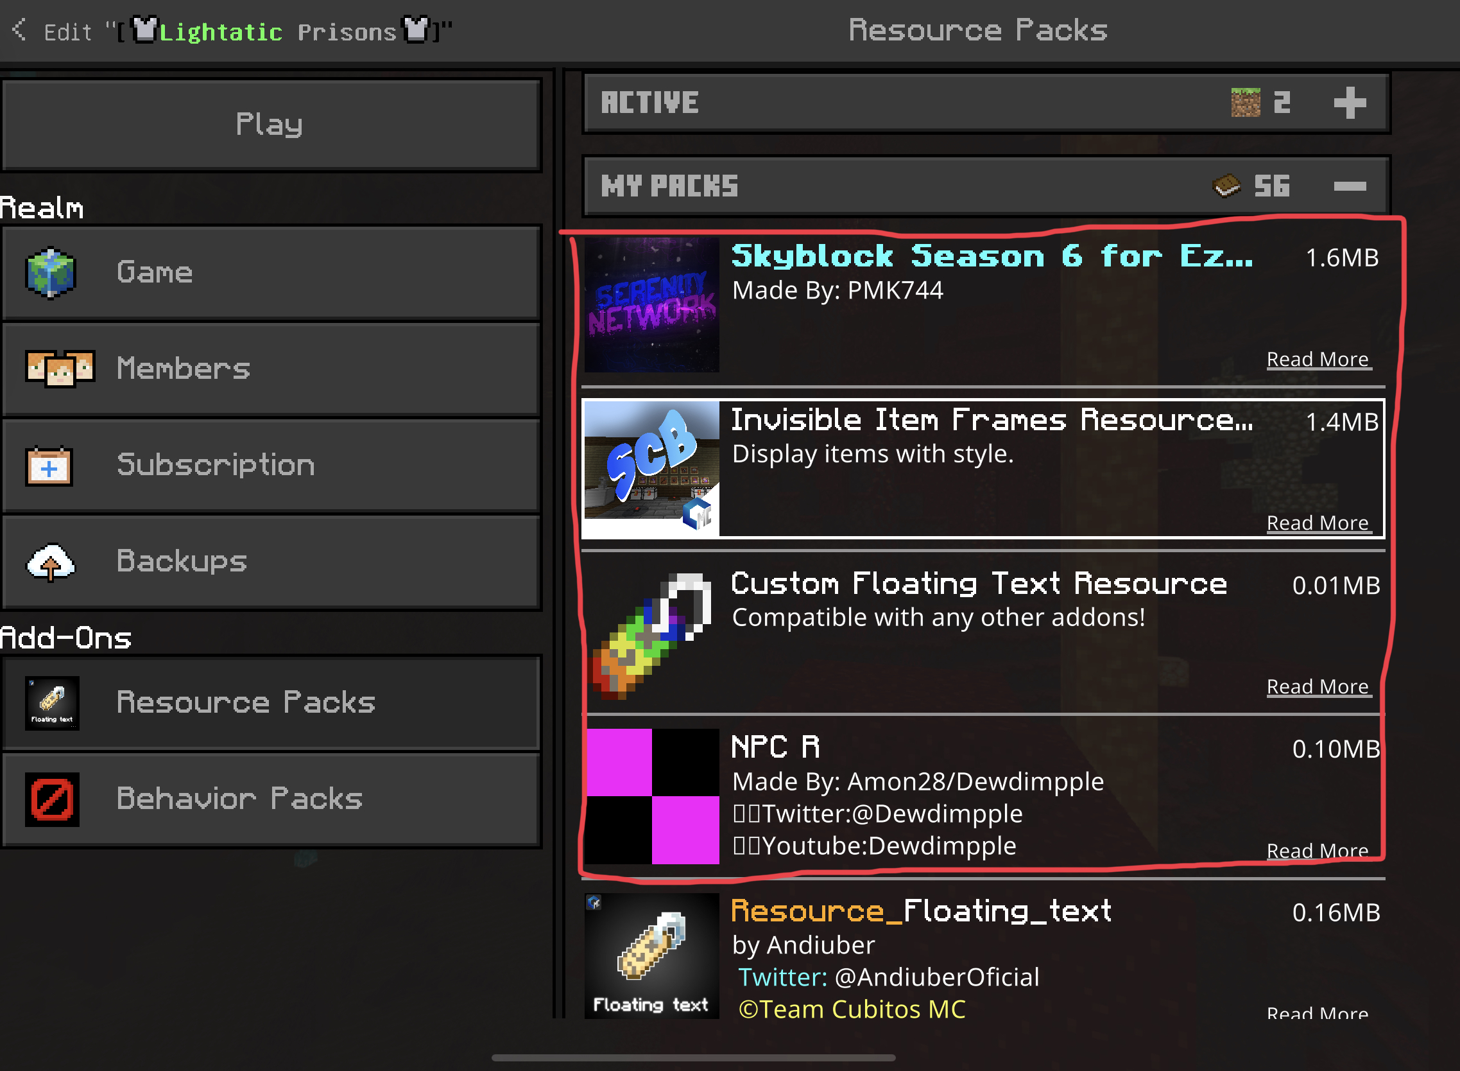Go back using the top-left arrow
Screen dimensions: 1460x1071
pyautogui.click(x=19, y=30)
